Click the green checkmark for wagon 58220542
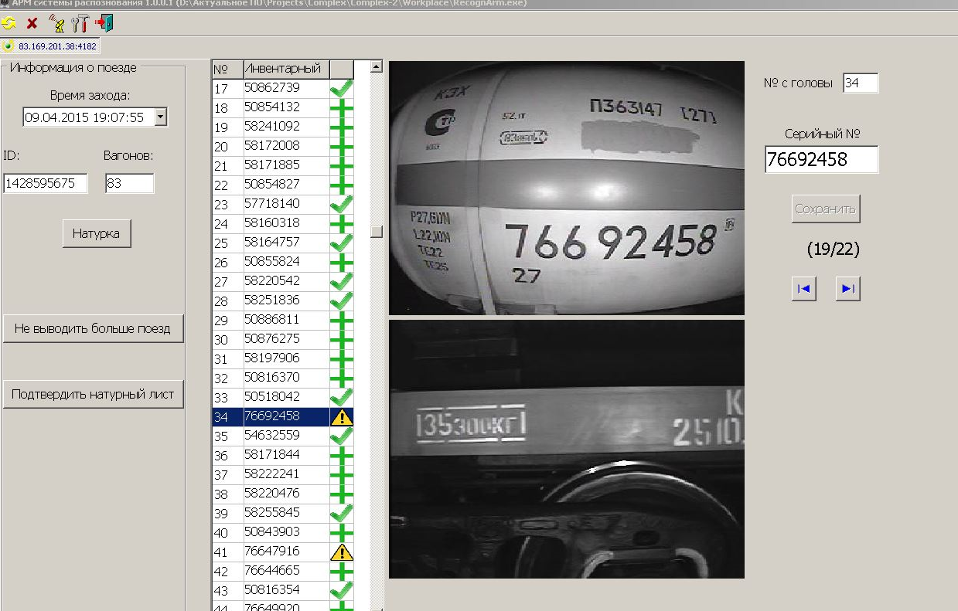The image size is (958, 611). pyautogui.click(x=341, y=281)
